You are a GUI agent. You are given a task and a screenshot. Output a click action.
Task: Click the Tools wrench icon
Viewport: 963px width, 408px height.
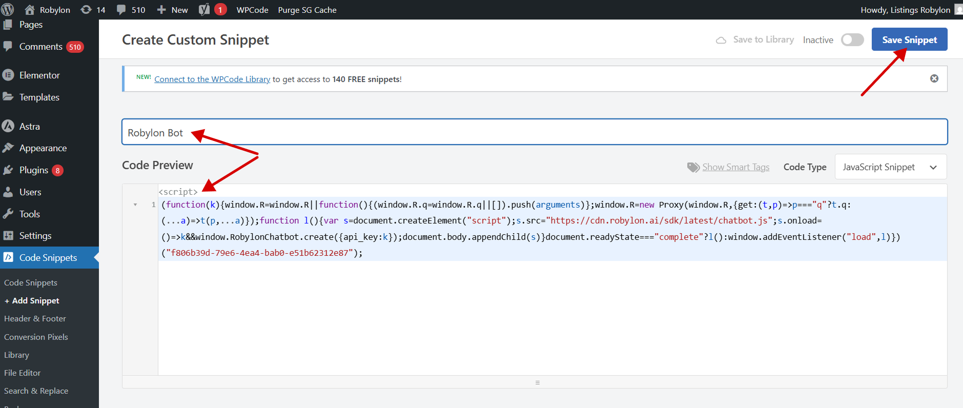(8, 214)
